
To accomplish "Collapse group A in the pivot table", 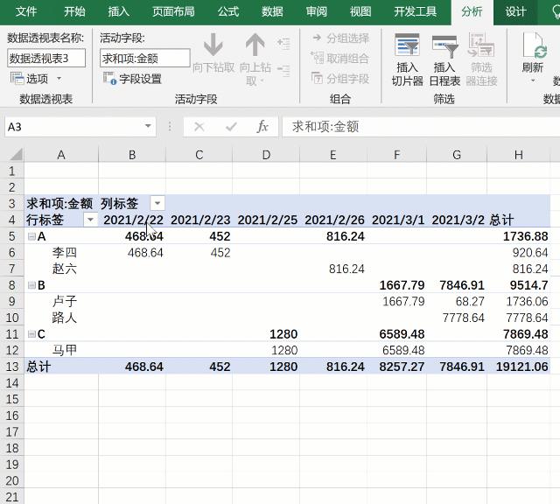I will 31,236.
